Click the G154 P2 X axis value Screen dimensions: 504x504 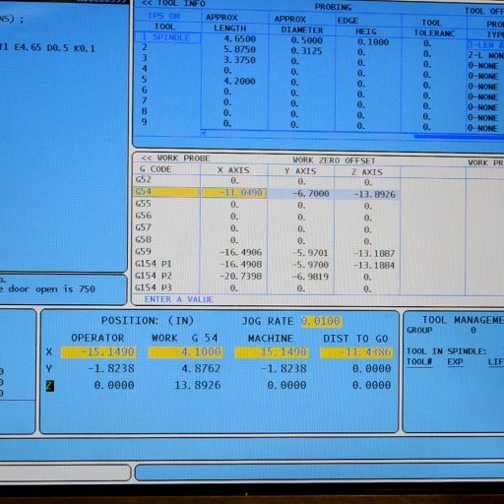tap(241, 277)
